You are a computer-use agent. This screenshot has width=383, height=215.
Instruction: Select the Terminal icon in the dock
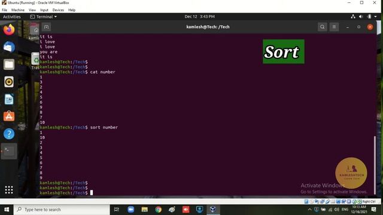[9, 151]
